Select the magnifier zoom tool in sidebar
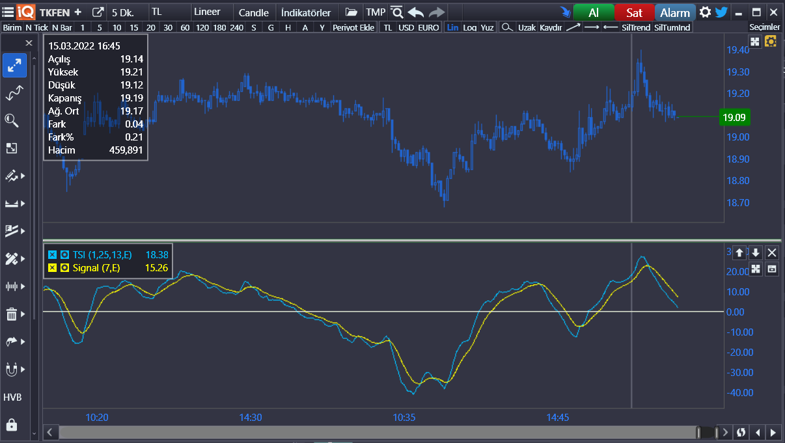 (12, 120)
